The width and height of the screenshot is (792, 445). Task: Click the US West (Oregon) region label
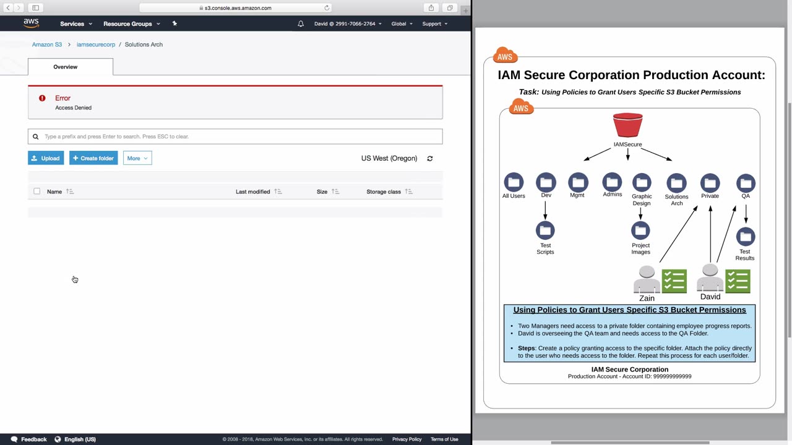tap(389, 158)
